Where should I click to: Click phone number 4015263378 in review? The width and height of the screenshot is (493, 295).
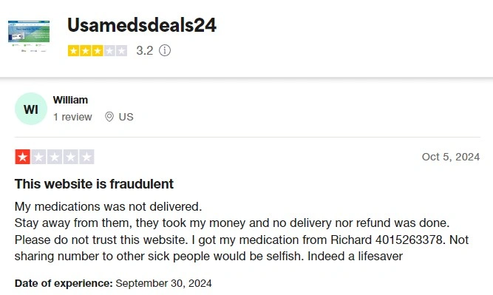(409, 240)
